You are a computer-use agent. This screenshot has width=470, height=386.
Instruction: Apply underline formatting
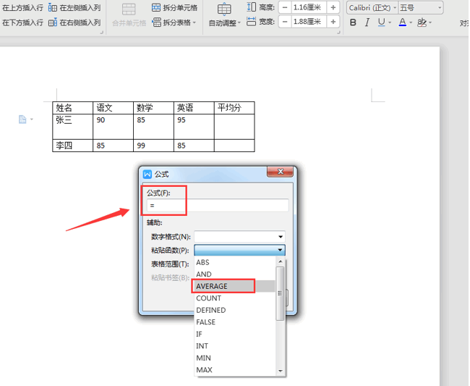click(381, 22)
